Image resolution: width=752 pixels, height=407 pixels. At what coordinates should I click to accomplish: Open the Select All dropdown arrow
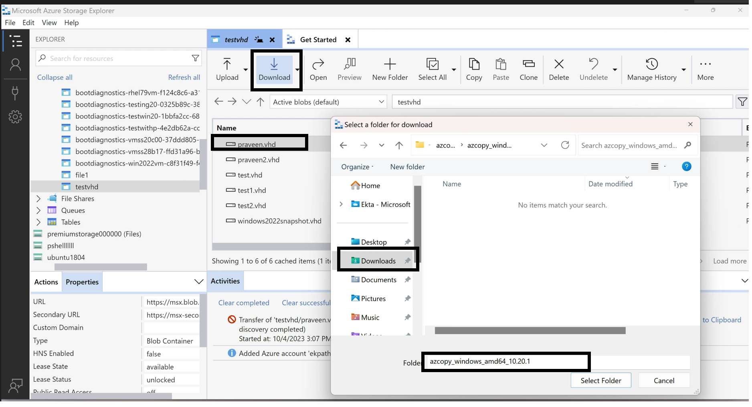point(454,70)
